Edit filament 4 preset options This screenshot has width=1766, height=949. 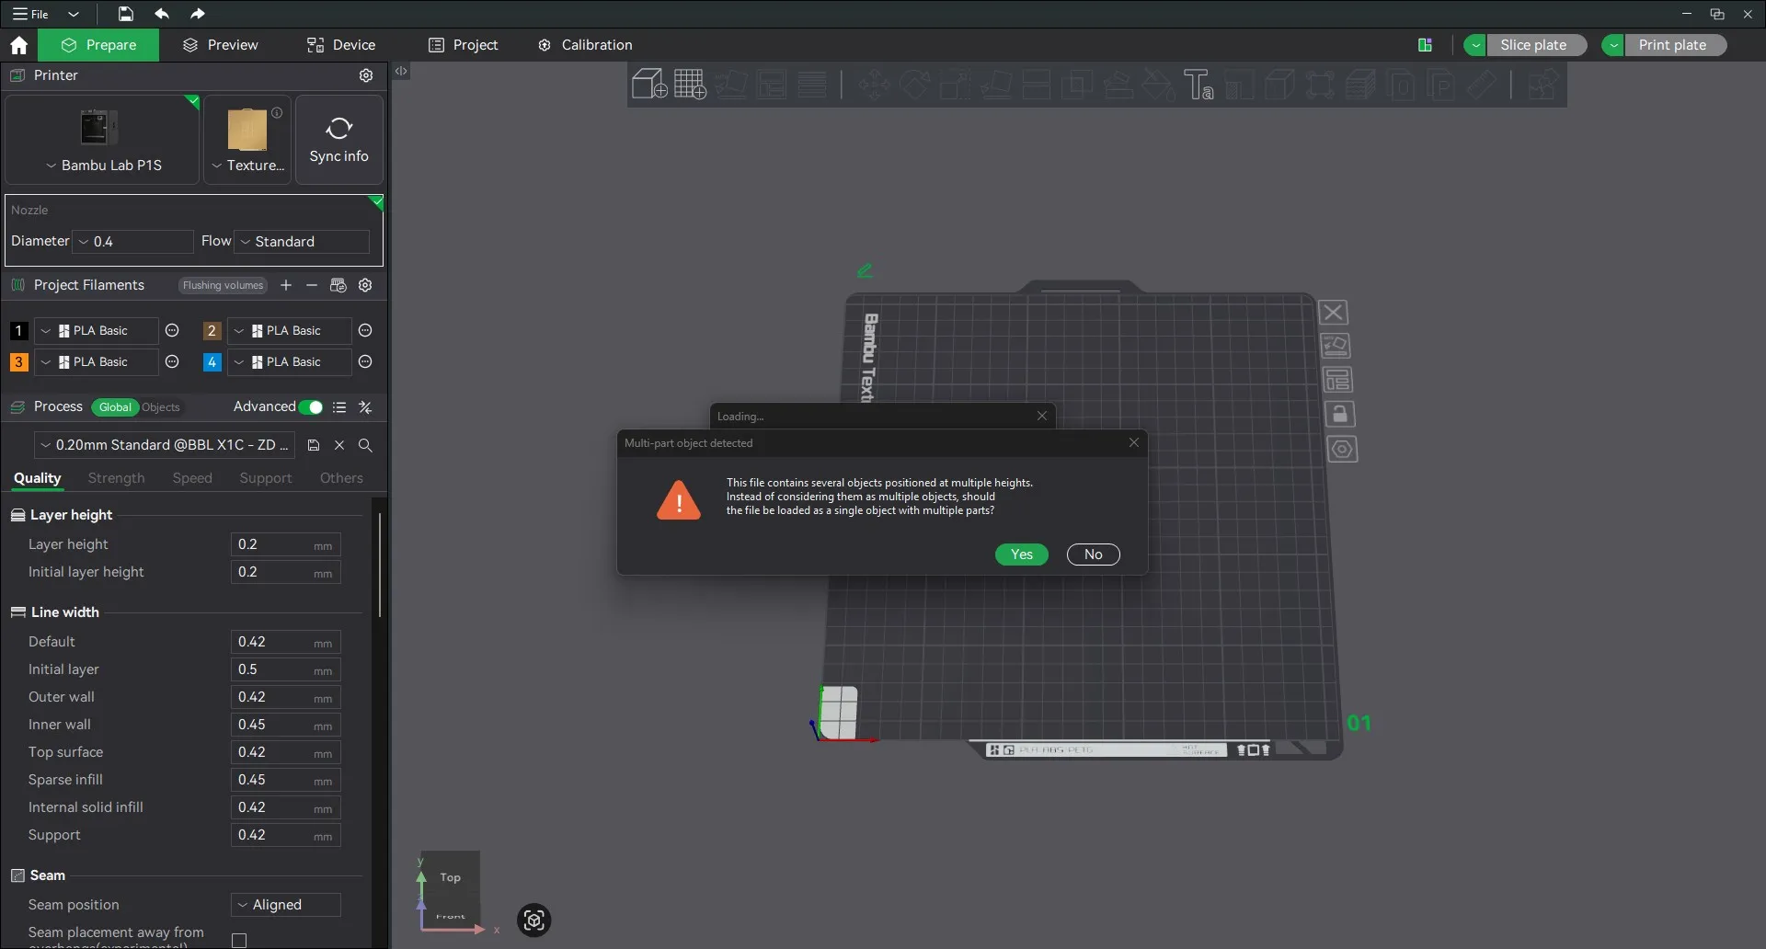click(365, 362)
